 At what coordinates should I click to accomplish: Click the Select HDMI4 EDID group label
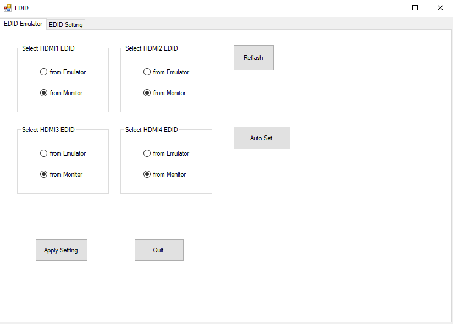152,130
